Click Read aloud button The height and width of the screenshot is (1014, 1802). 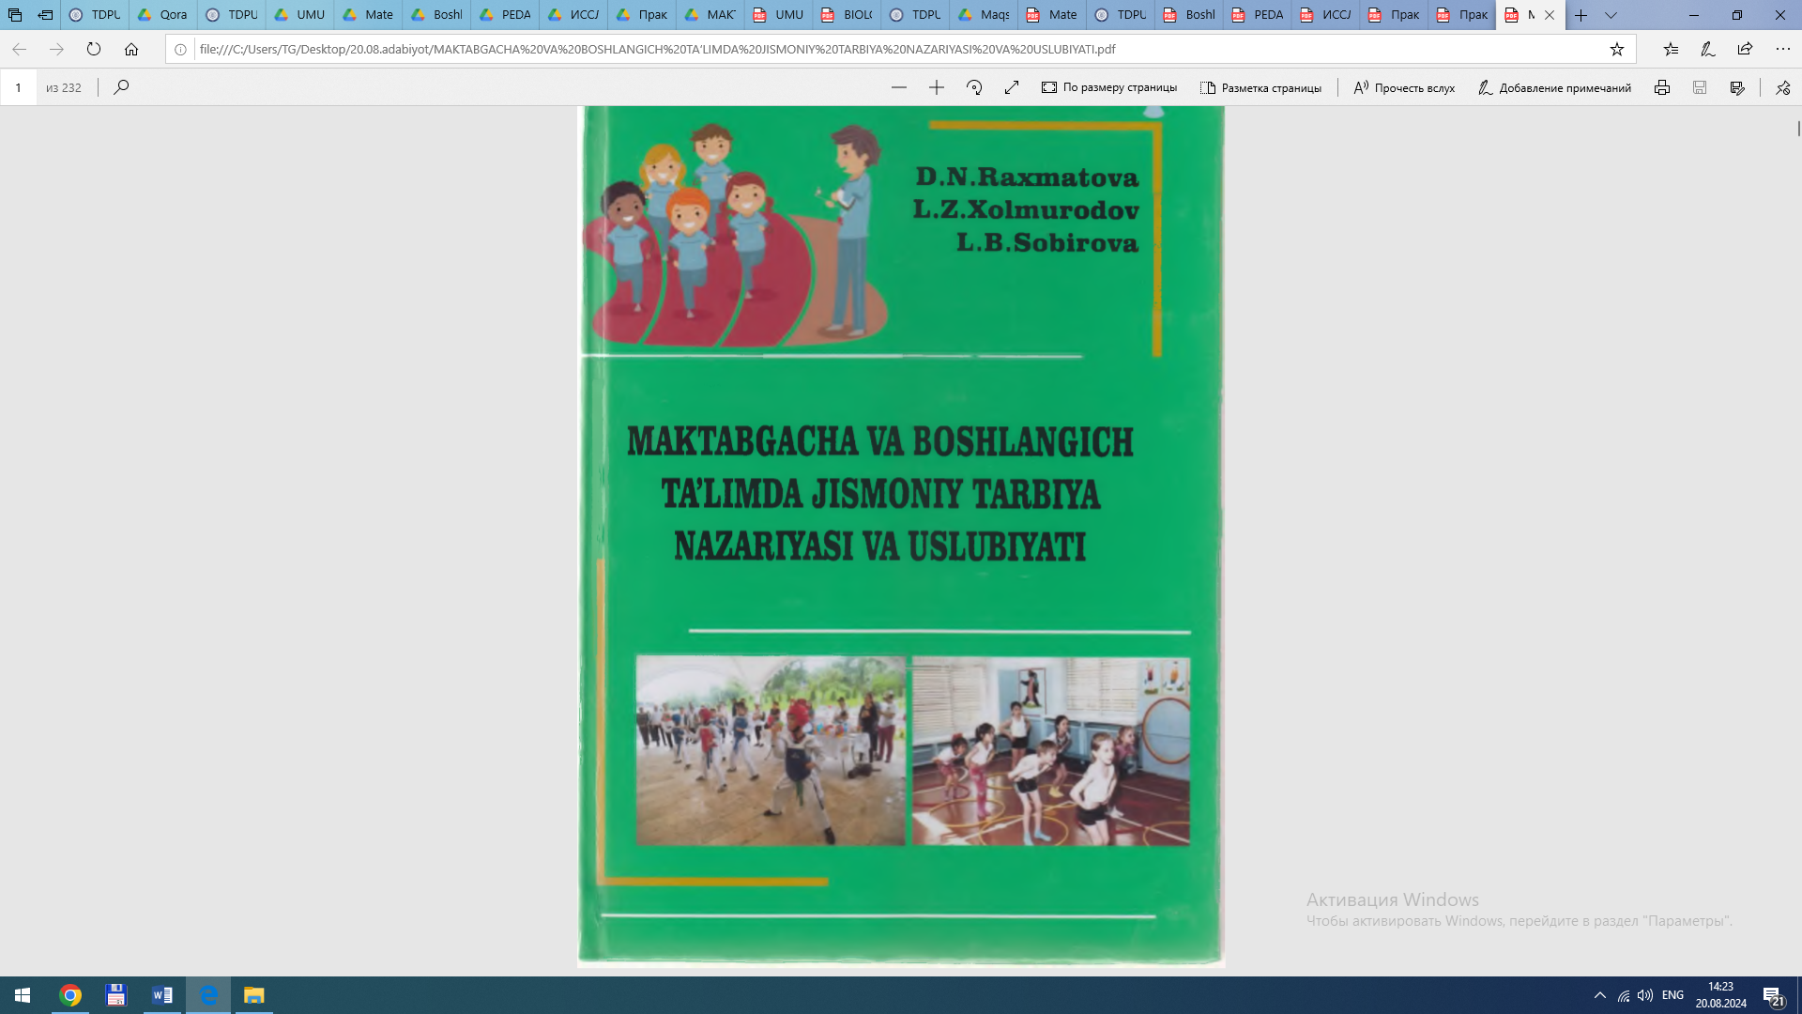click(x=1404, y=87)
